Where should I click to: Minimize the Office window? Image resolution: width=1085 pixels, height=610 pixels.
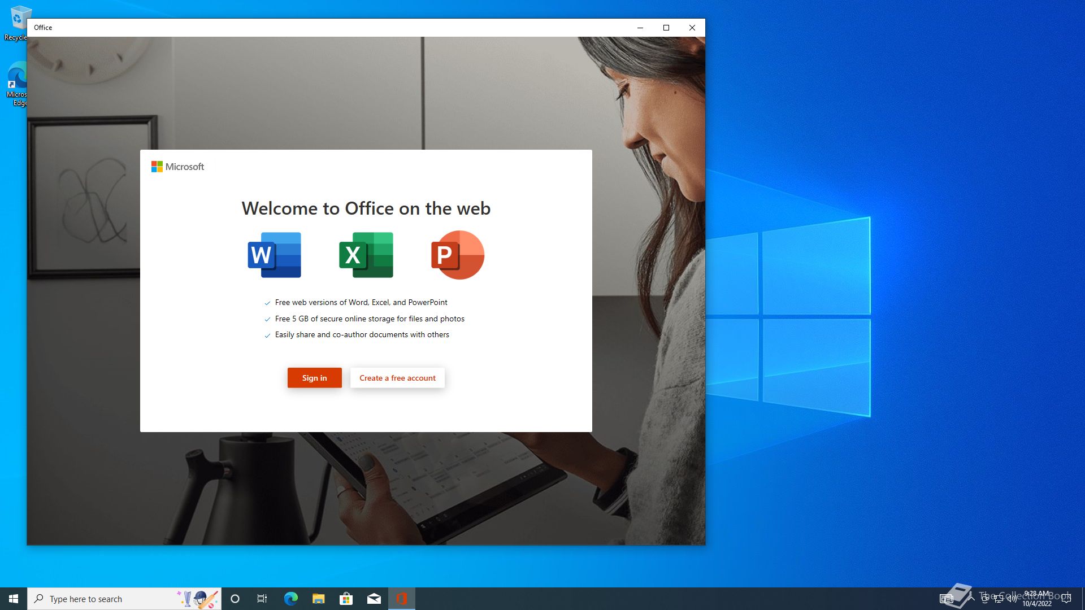pos(640,28)
